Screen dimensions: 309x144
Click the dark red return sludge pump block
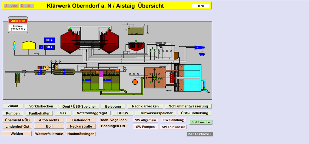(x=172, y=78)
